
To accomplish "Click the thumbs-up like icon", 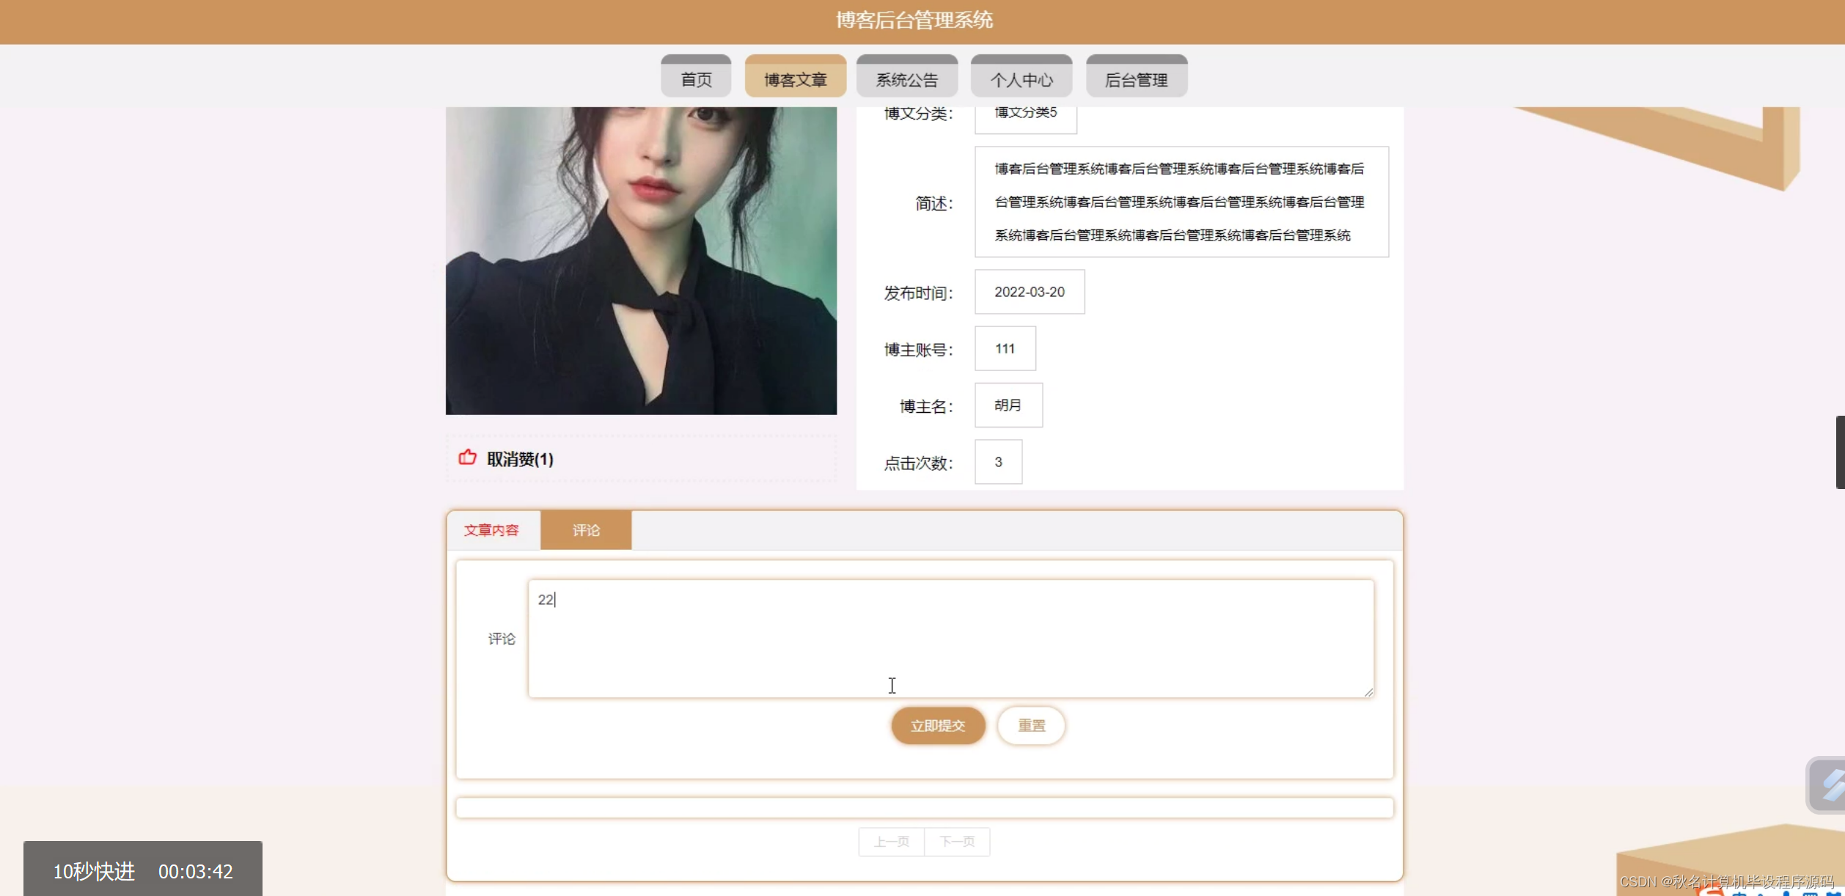I will click(x=467, y=458).
